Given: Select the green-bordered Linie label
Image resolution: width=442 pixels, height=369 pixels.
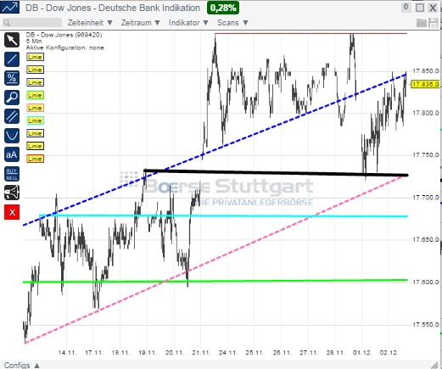Looking at the screenshot, I should [35, 95].
